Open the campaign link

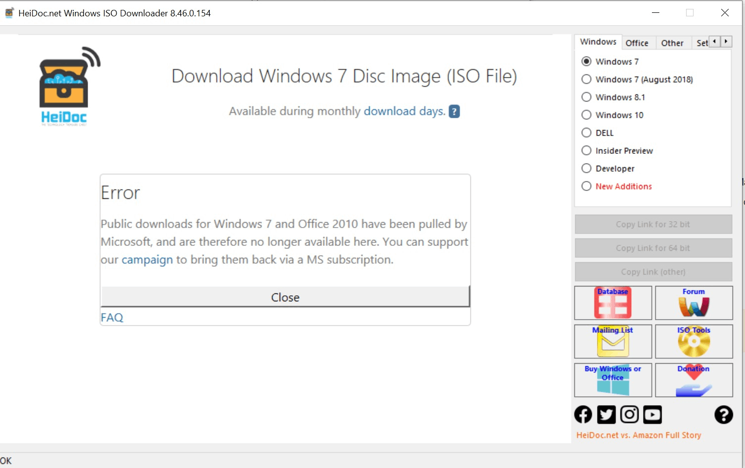tap(147, 259)
